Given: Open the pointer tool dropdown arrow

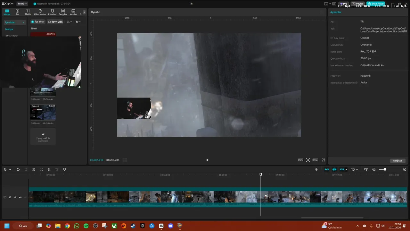Looking at the screenshot, I should (10, 169).
